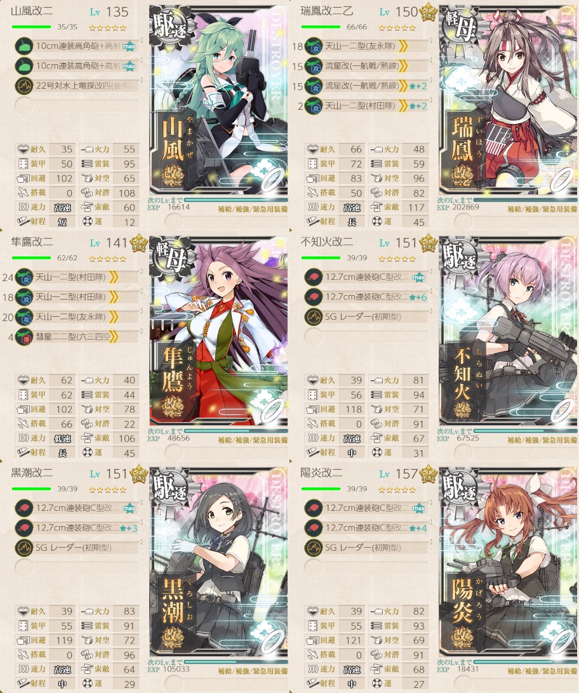Image resolution: width=579 pixels, height=693 pixels.
Task: Click Junyou's 彗星二二型(六三四空) dive bomber icon
Action: click(24, 337)
